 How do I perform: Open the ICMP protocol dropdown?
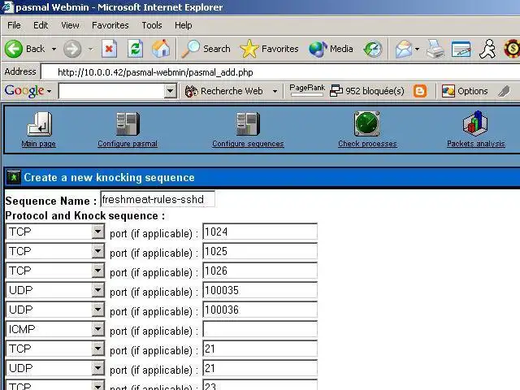tap(98, 329)
